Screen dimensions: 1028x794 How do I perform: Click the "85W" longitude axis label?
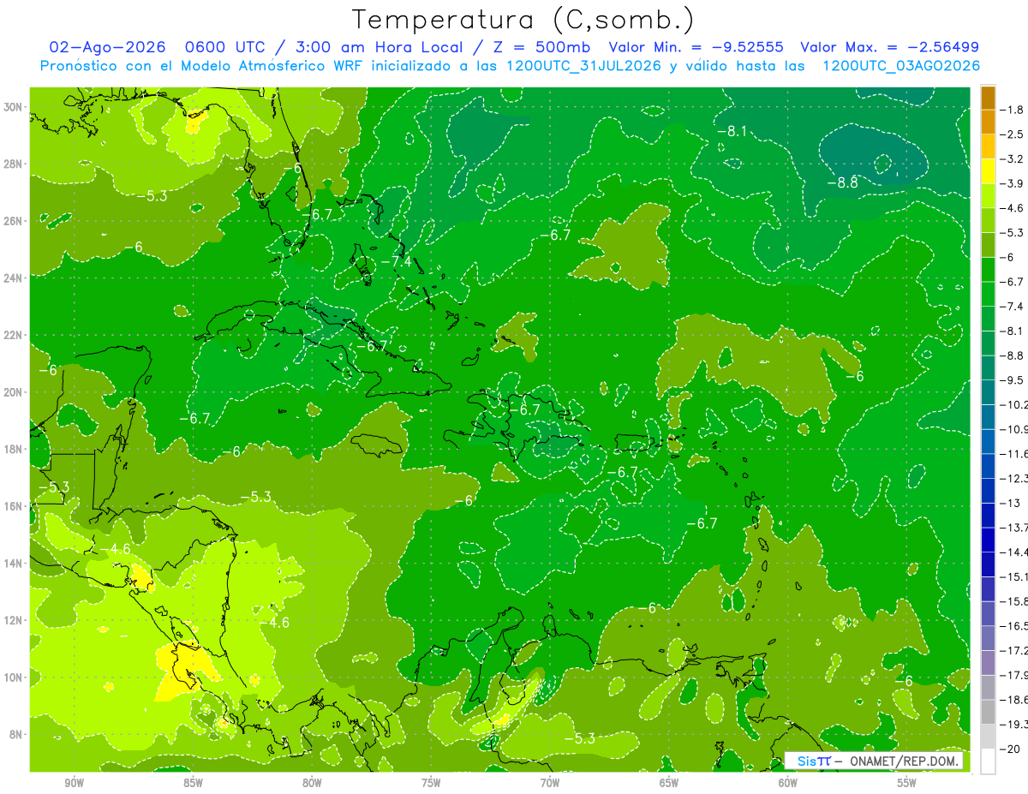193,783
